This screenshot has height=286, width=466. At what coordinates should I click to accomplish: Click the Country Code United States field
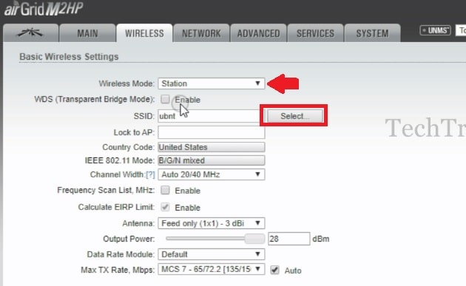212,147
